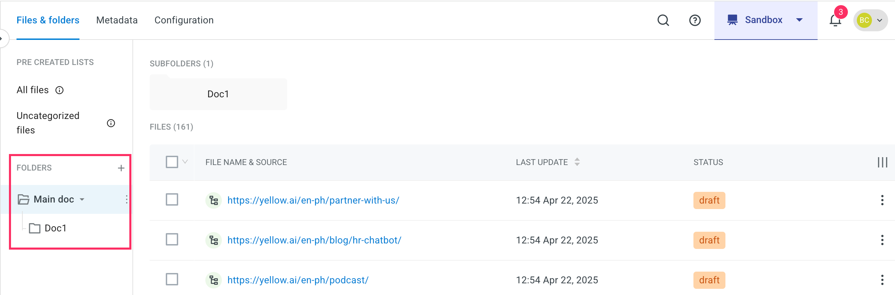Click info icon next to All files
This screenshot has width=895, height=295.
[x=60, y=90]
